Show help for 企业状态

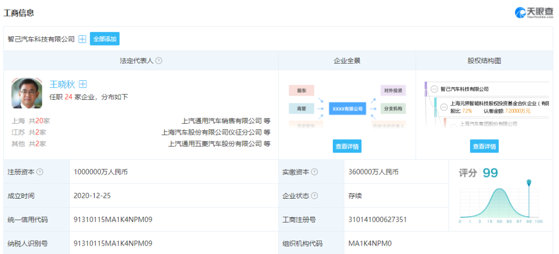(315, 196)
